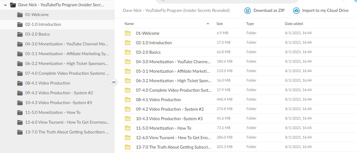Select sidebar folder icon for 12-6.0 View Tsunami

pos(20,122)
